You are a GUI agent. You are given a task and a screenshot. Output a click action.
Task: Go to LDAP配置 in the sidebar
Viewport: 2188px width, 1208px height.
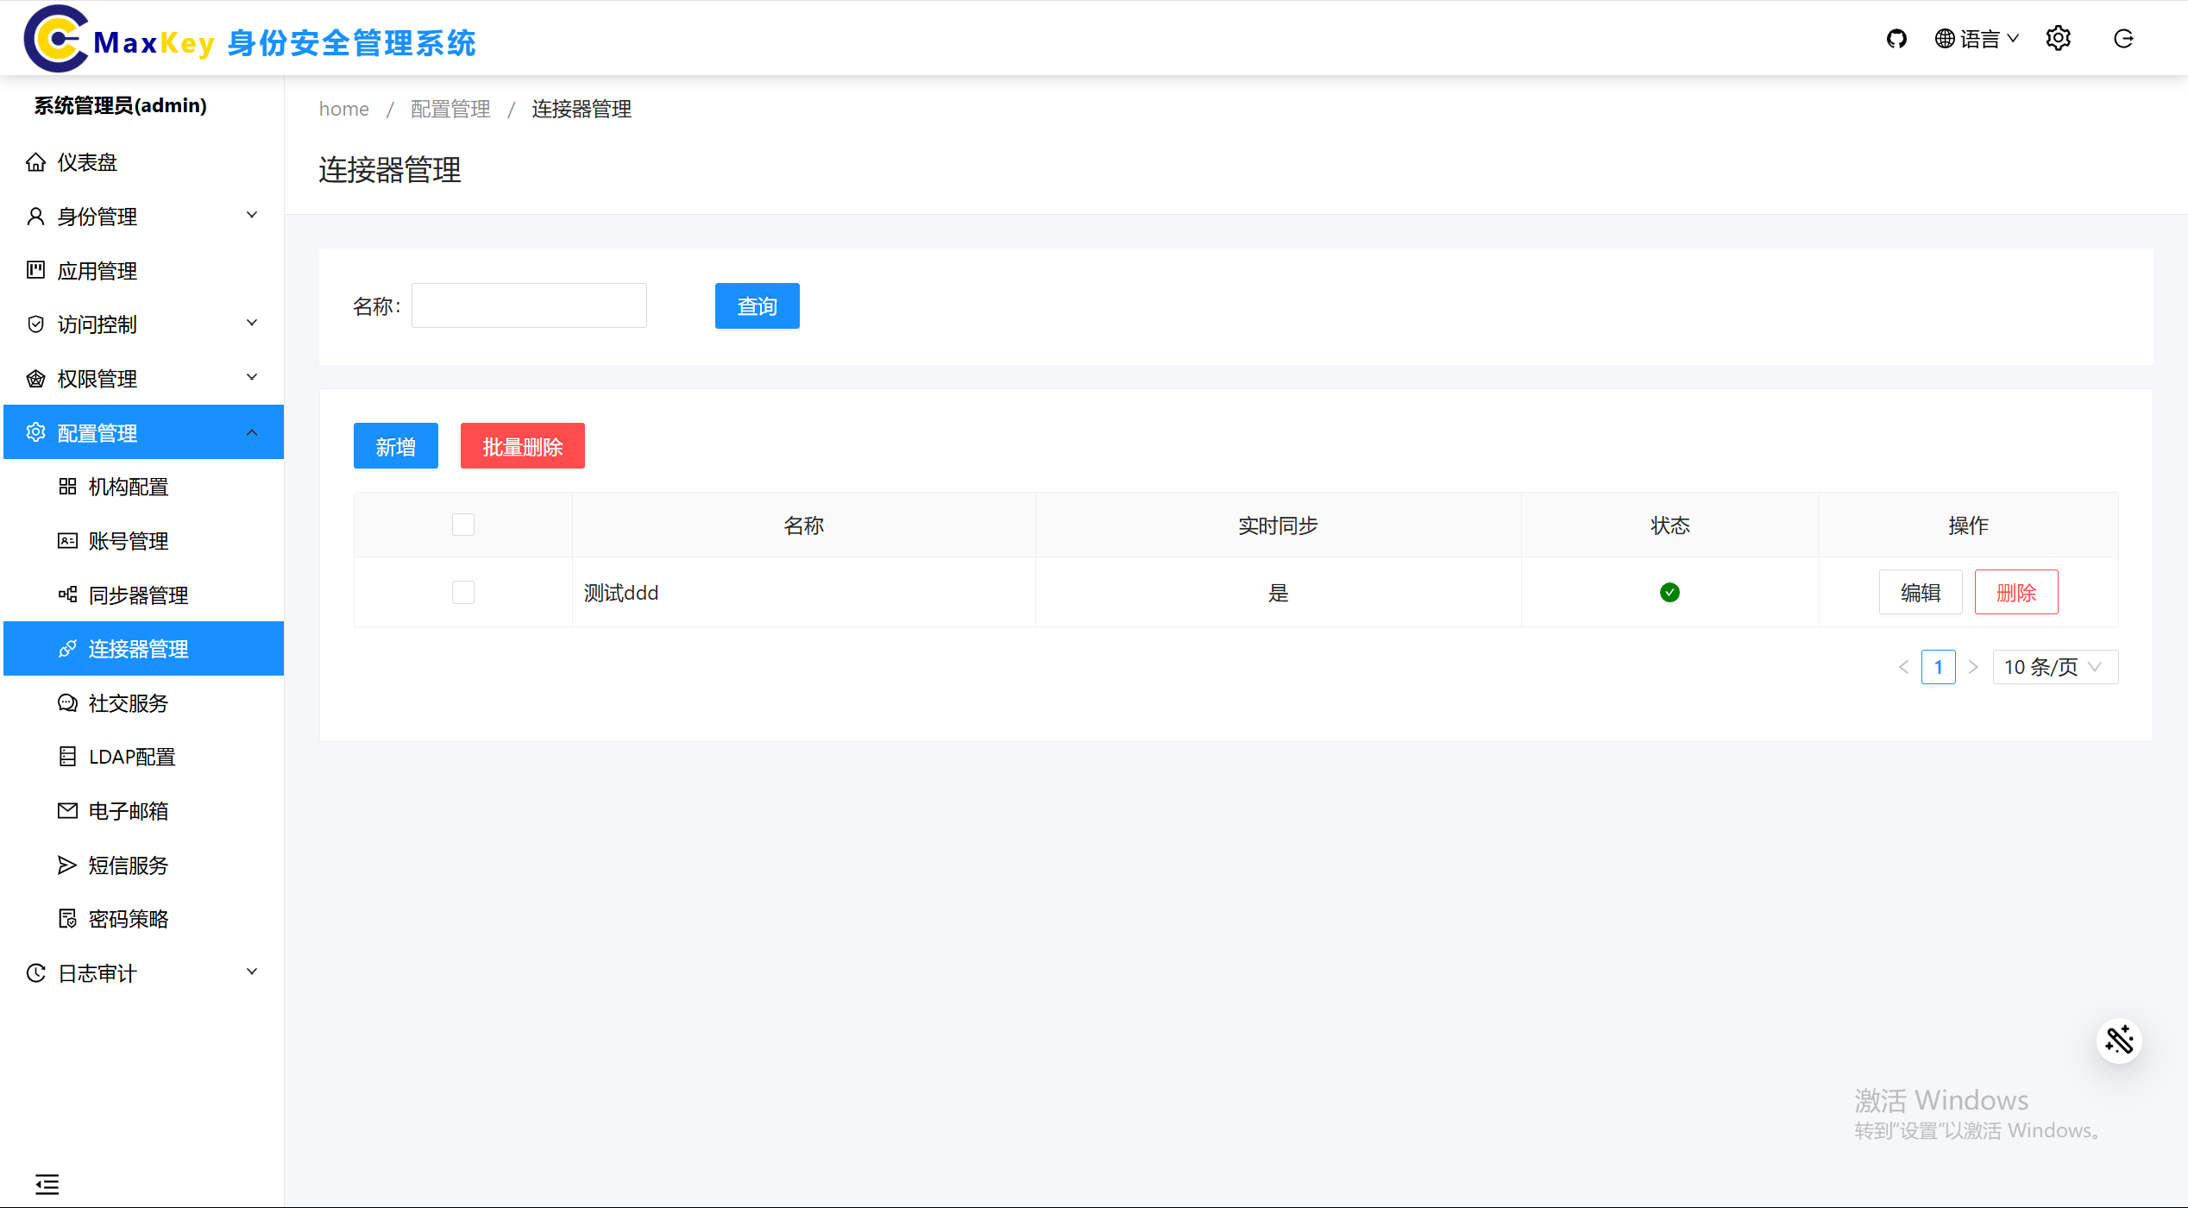pyautogui.click(x=131, y=757)
